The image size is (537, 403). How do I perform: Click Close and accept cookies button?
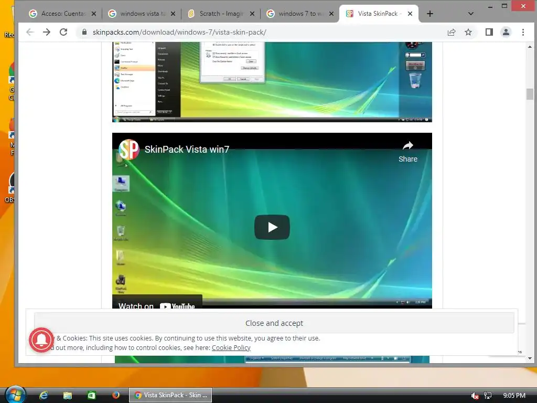click(274, 323)
